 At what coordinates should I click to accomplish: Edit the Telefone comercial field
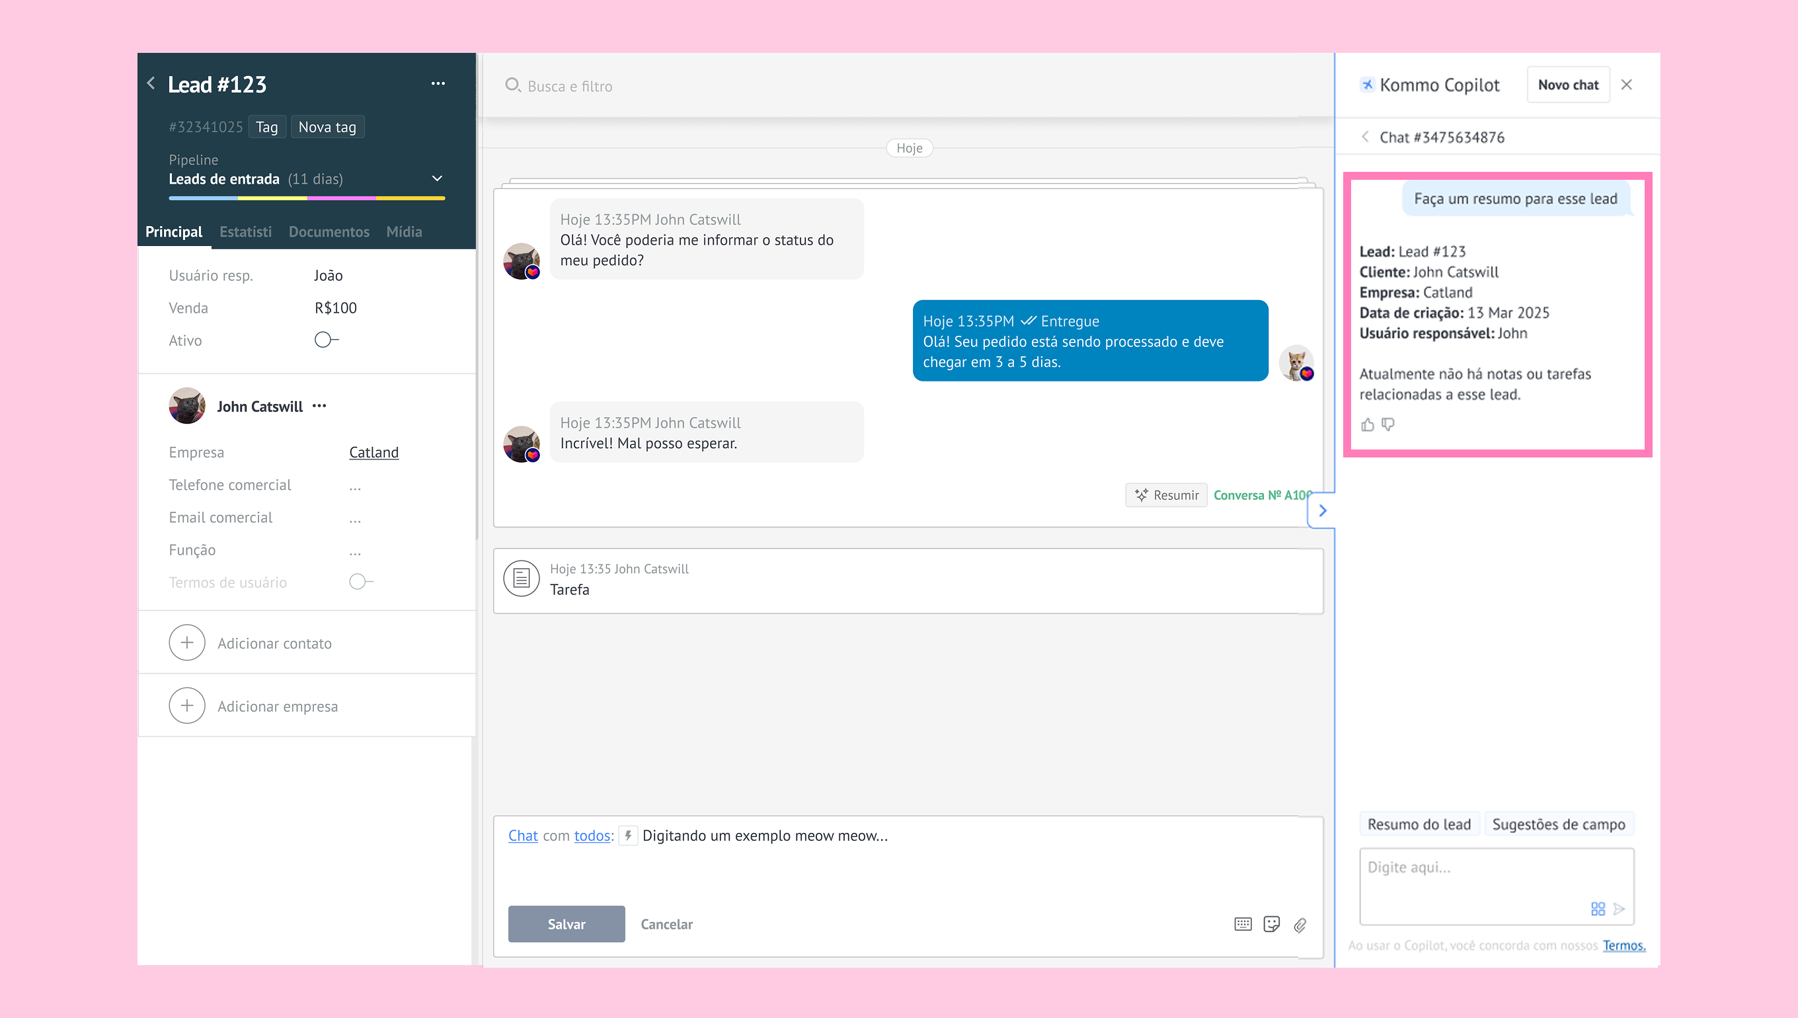355,485
